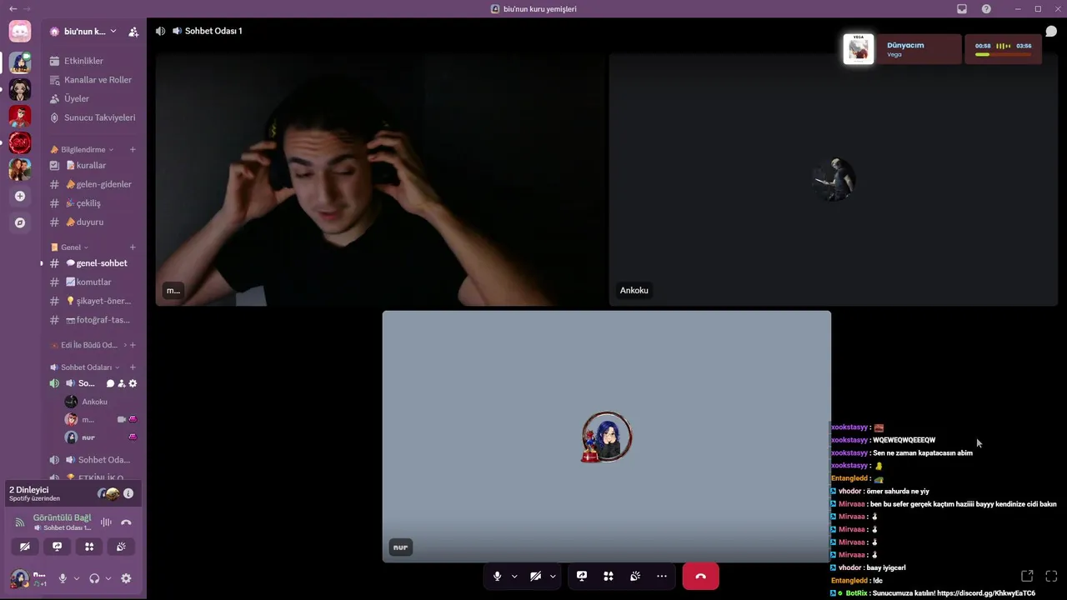Open output device arrow in user panel
The width and height of the screenshot is (1067, 600).
(108, 578)
